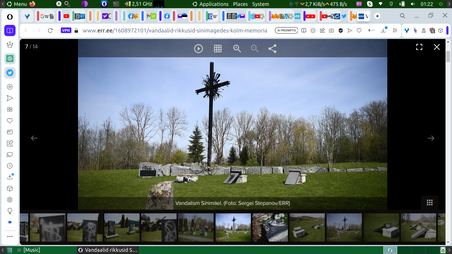Close the photo gallery overlay
452x254 pixels.
[x=436, y=47]
